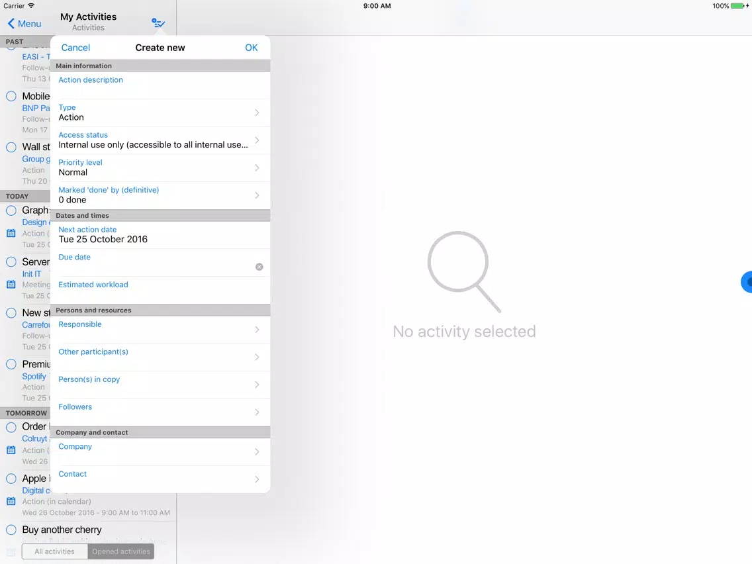
Task: Confirm Create new with OK
Action: click(x=252, y=48)
